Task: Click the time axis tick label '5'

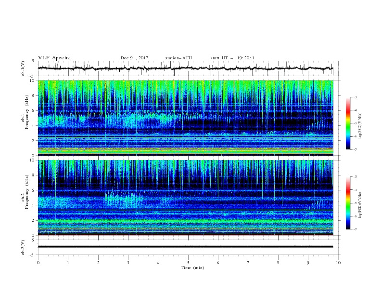Action: tap(188, 263)
